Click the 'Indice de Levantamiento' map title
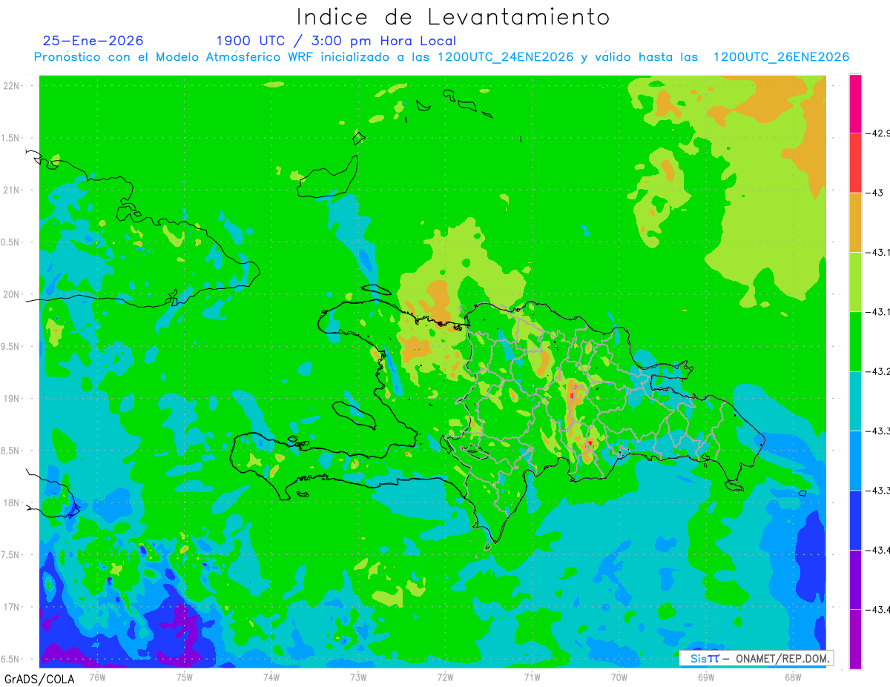The width and height of the screenshot is (890, 687). pos(453,17)
